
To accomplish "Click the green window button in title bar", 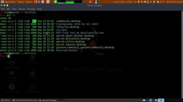I will point(5,5).
